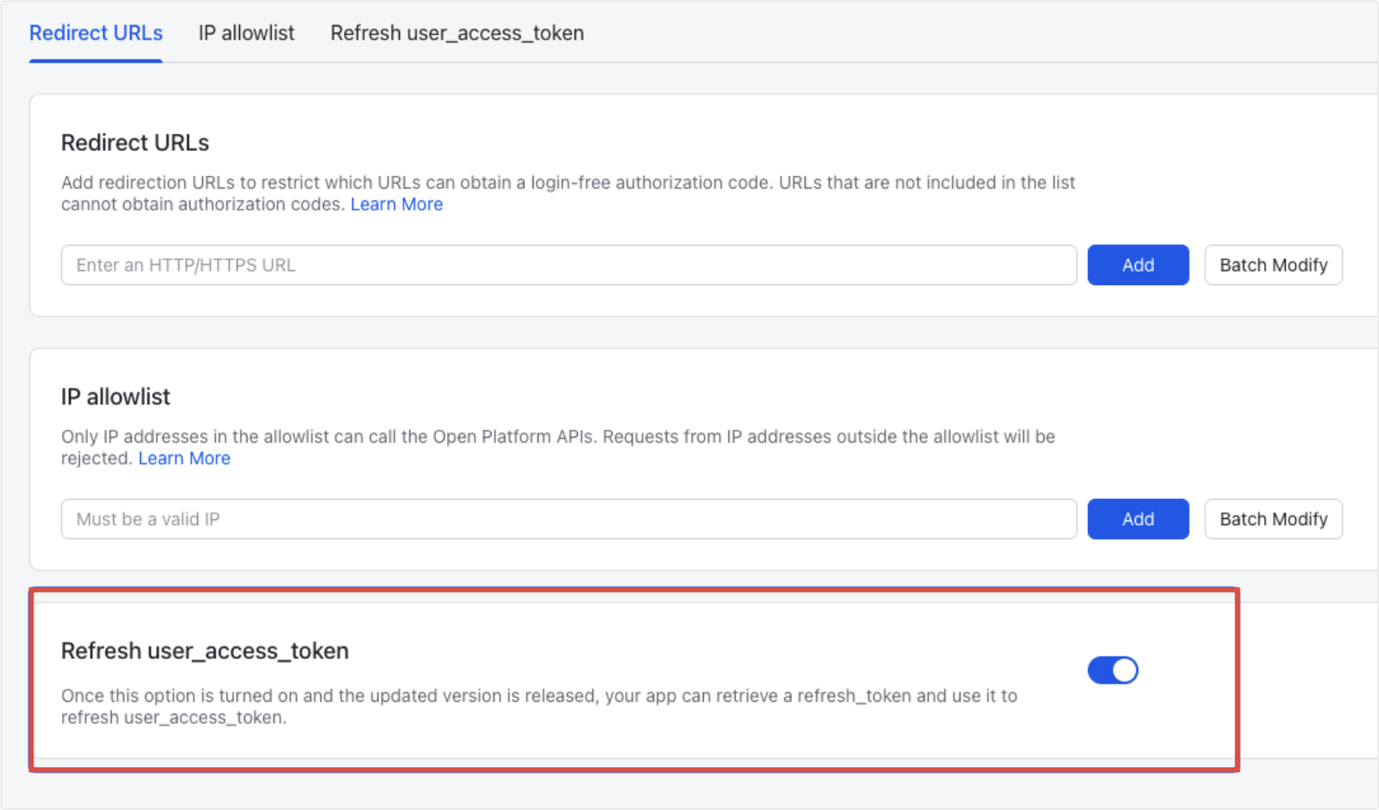The image size is (1379, 810).
Task: Focus the Enter an HTTP/HTTPS URL field
Action: [568, 265]
